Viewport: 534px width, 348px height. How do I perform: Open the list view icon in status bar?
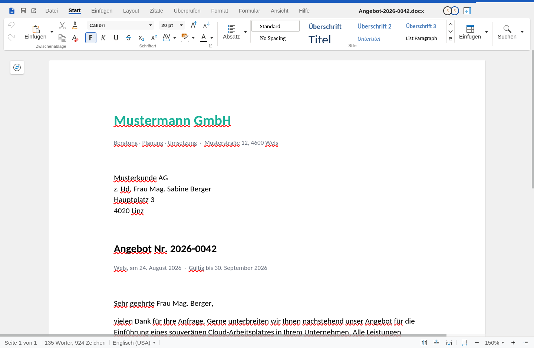[525, 343]
